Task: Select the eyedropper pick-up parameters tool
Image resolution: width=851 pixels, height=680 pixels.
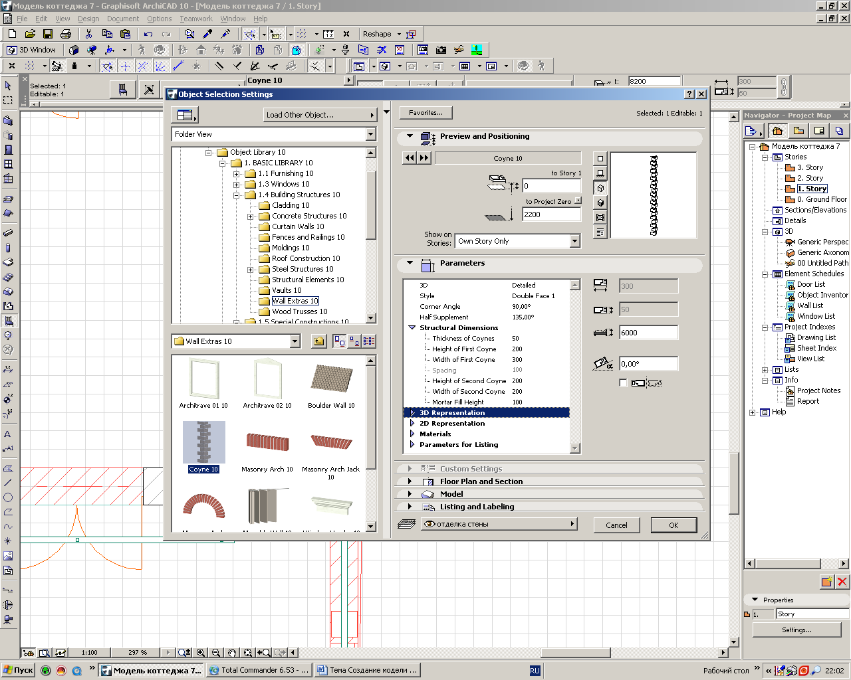Action: tap(207, 34)
